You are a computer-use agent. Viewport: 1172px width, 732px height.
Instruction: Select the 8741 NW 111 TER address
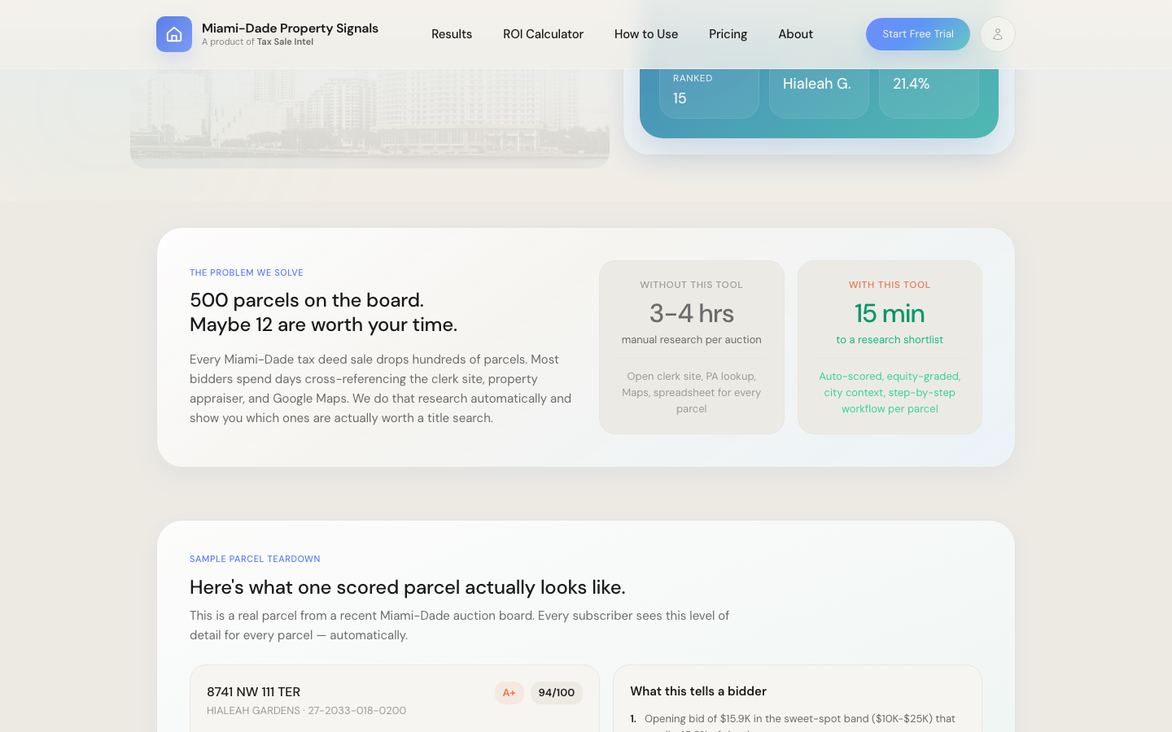click(253, 692)
